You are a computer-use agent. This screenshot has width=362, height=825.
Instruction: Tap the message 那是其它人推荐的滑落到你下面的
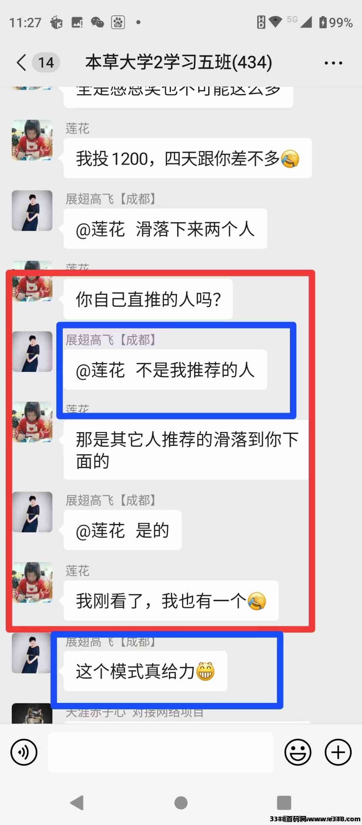coord(186,450)
